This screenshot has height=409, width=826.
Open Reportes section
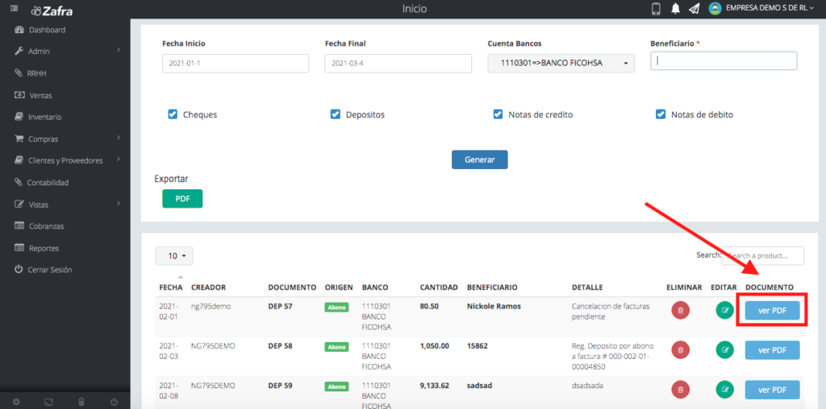44,248
